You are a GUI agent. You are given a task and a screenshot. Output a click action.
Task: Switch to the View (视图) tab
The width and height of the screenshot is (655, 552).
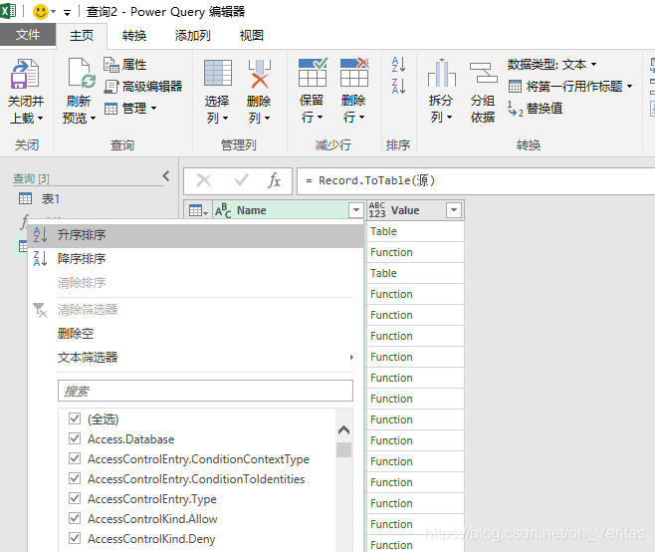[252, 36]
